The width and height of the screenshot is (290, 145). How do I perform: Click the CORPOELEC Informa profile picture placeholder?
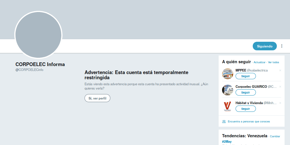[x=38, y=35]
